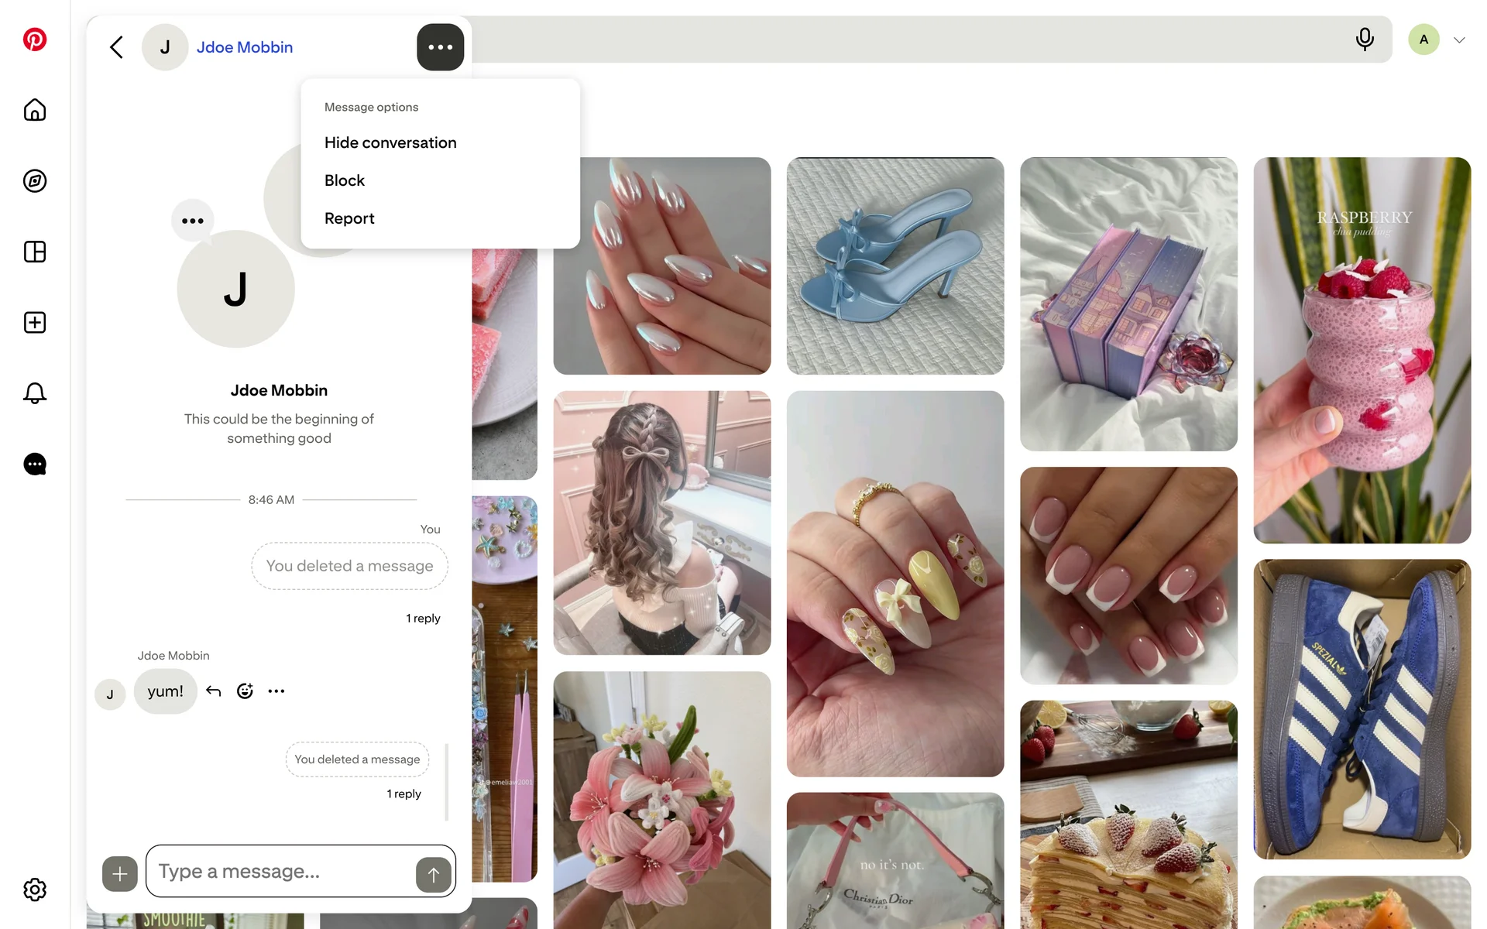The height and width of the screenshot is (929, 1487).
Task: Expand the account chevron beside avatar A
Action: point(1459,40)
